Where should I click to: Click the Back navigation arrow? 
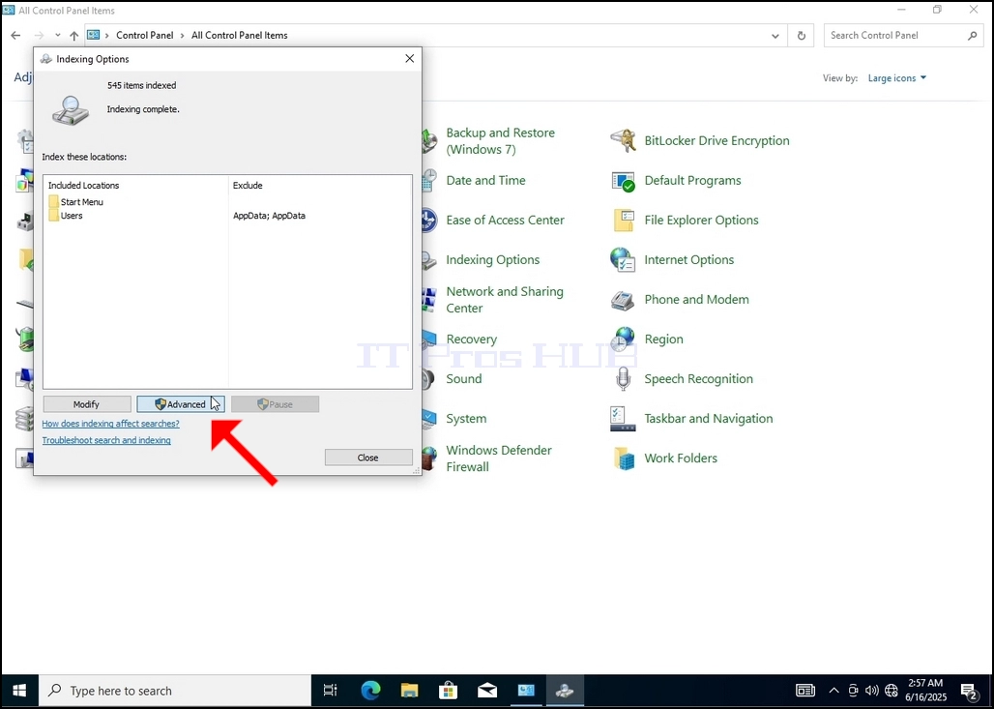[15, 36]
